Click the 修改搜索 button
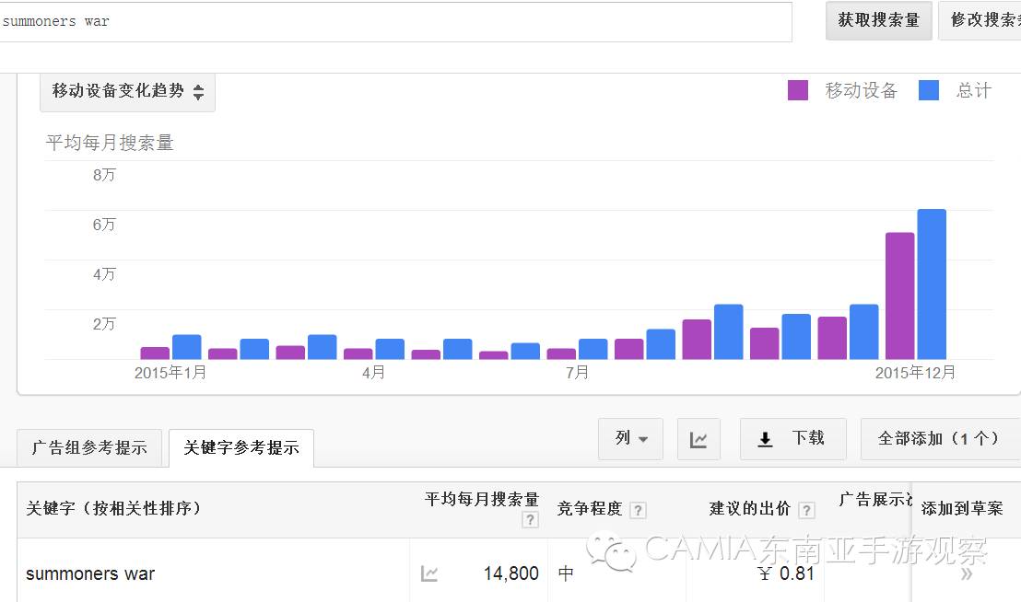This screenshot has height=602, width=1021. click(980, 21)
